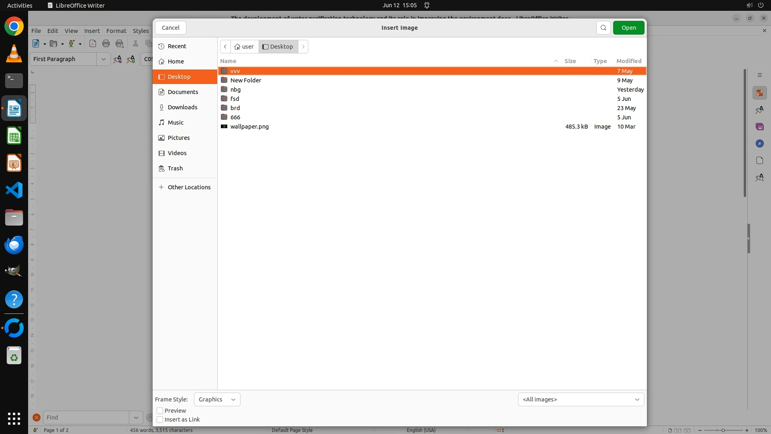
Task: Click Export as PDF toolbar icon
Action: [x=93, y=44]
